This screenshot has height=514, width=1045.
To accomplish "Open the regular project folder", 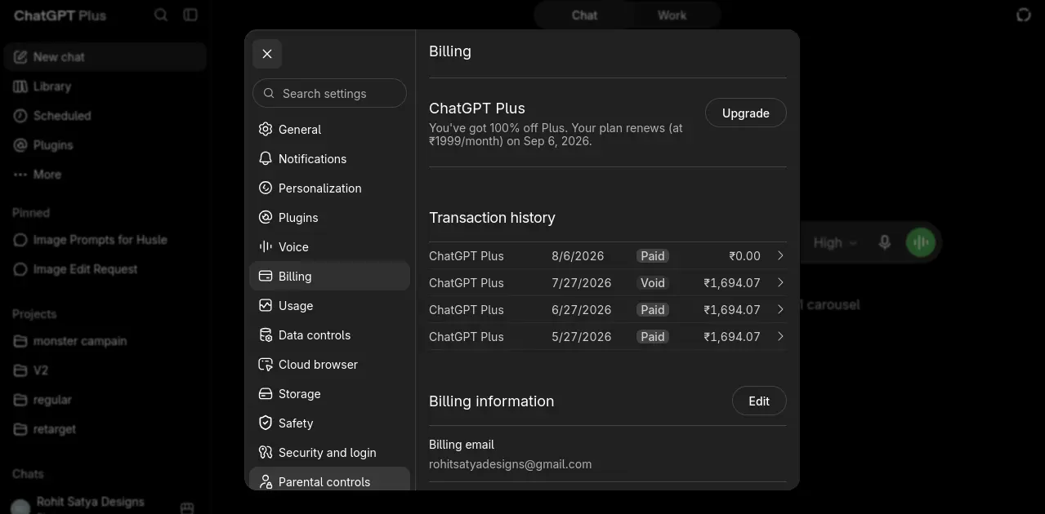I will 105,400.
